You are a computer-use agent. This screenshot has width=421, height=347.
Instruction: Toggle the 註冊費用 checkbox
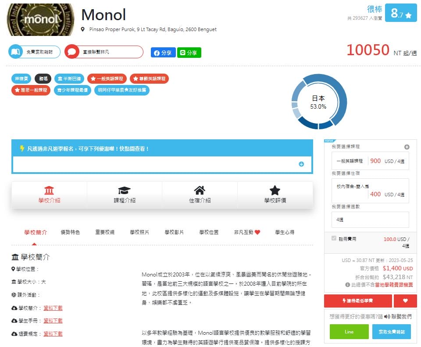pyautogui.click(x=335, y=238)
